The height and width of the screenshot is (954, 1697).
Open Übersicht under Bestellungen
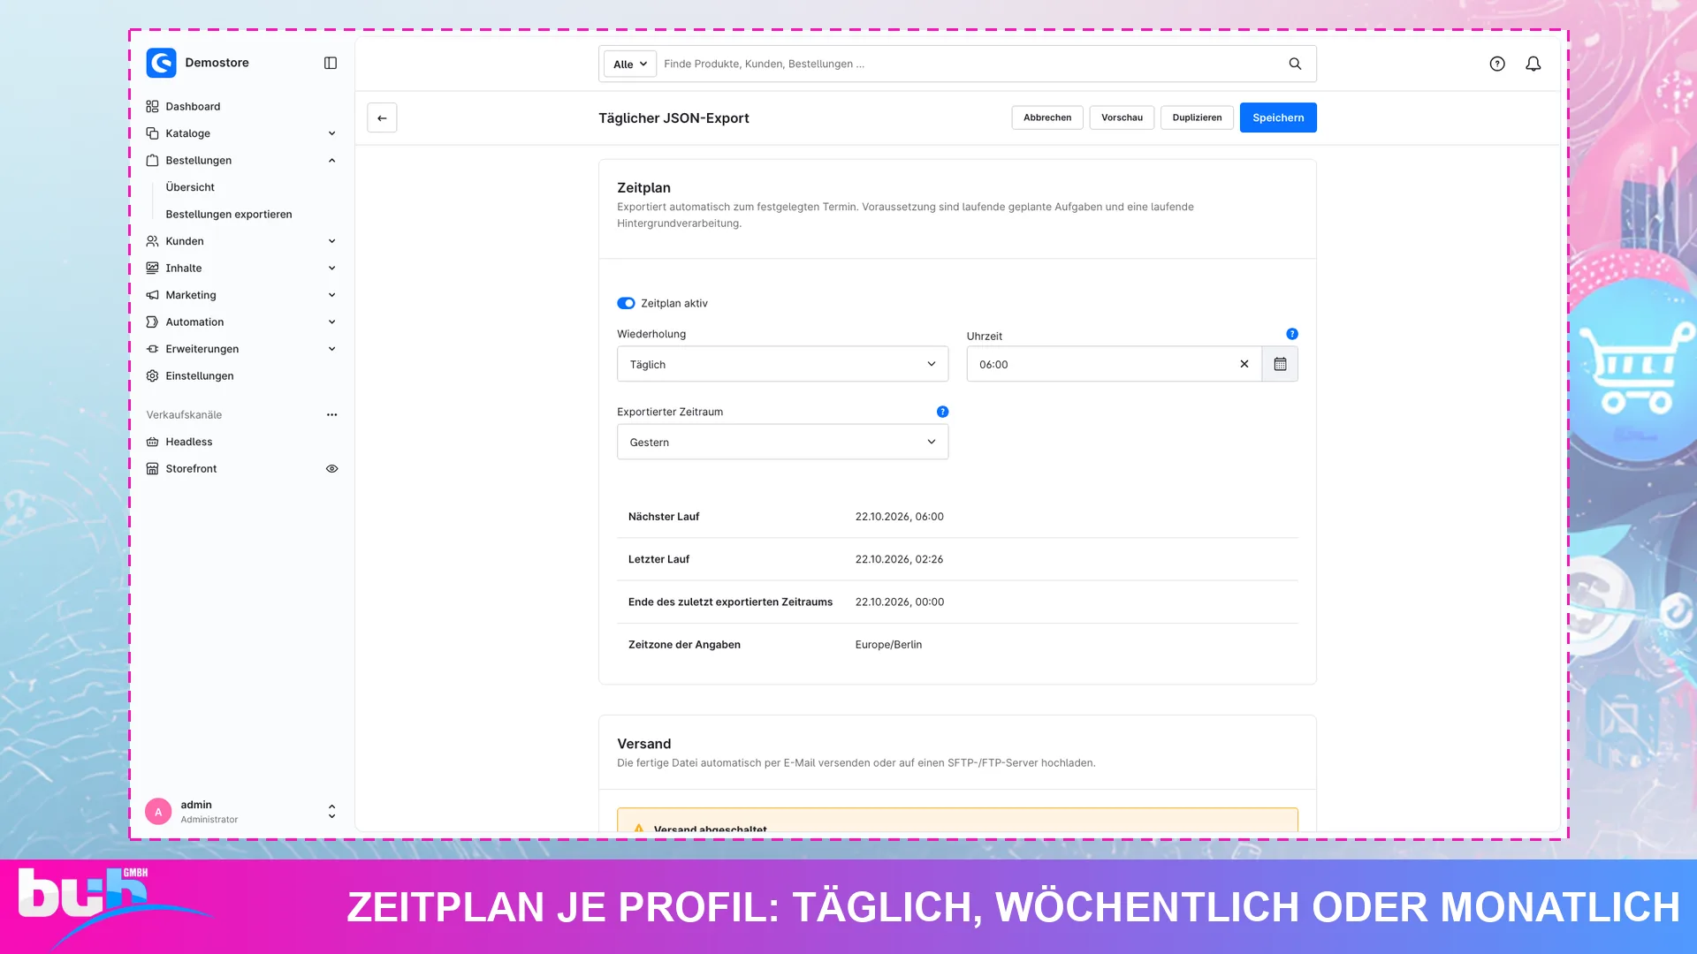tap(190, 187)
